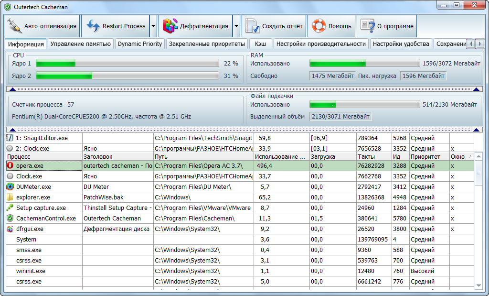This screenshot has width=489, height=296.
Task: Select the wininit.exe process row
Action: coord(240,271)
